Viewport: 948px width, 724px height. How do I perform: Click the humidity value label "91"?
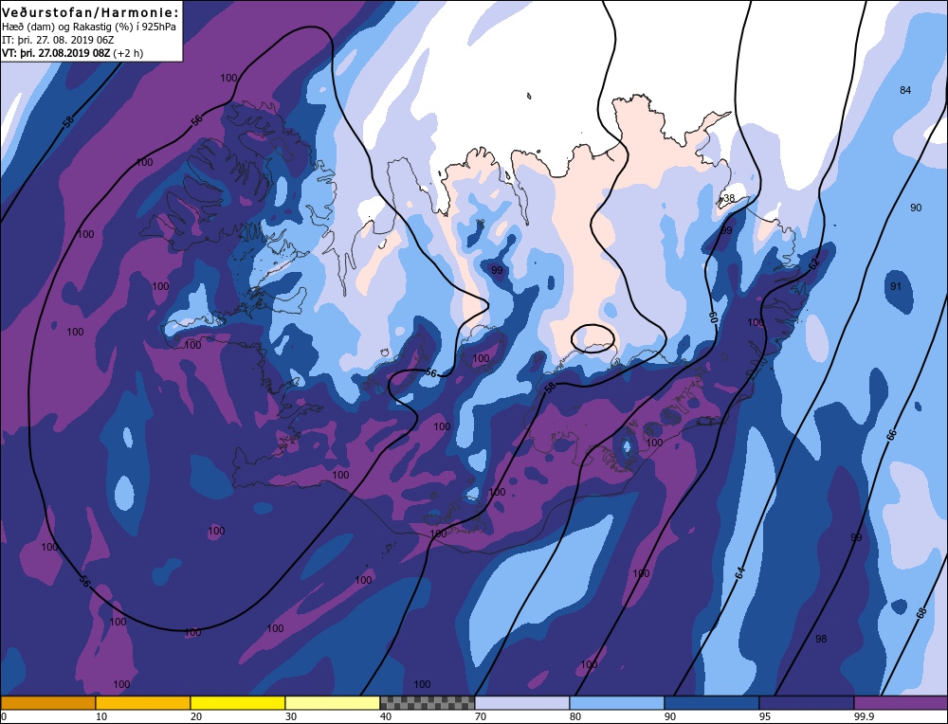pos(896,286)
